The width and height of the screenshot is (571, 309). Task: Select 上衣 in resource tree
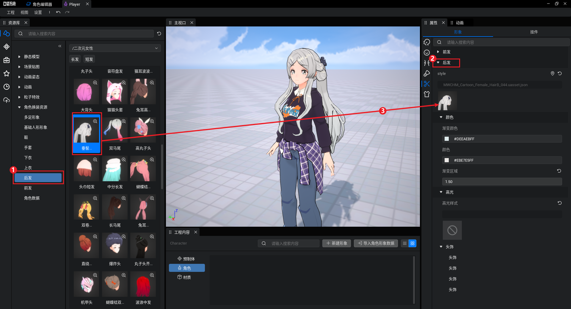click(28, 168)
